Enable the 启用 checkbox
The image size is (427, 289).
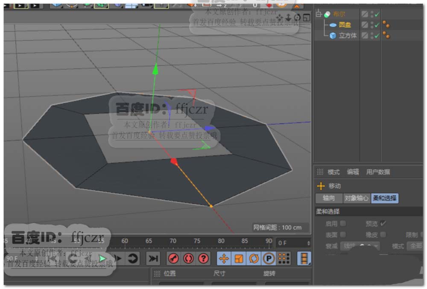pyautogui.click(x=343, y=223)
